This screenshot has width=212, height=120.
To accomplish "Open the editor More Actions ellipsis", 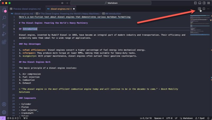I will (x=208, y=9).
